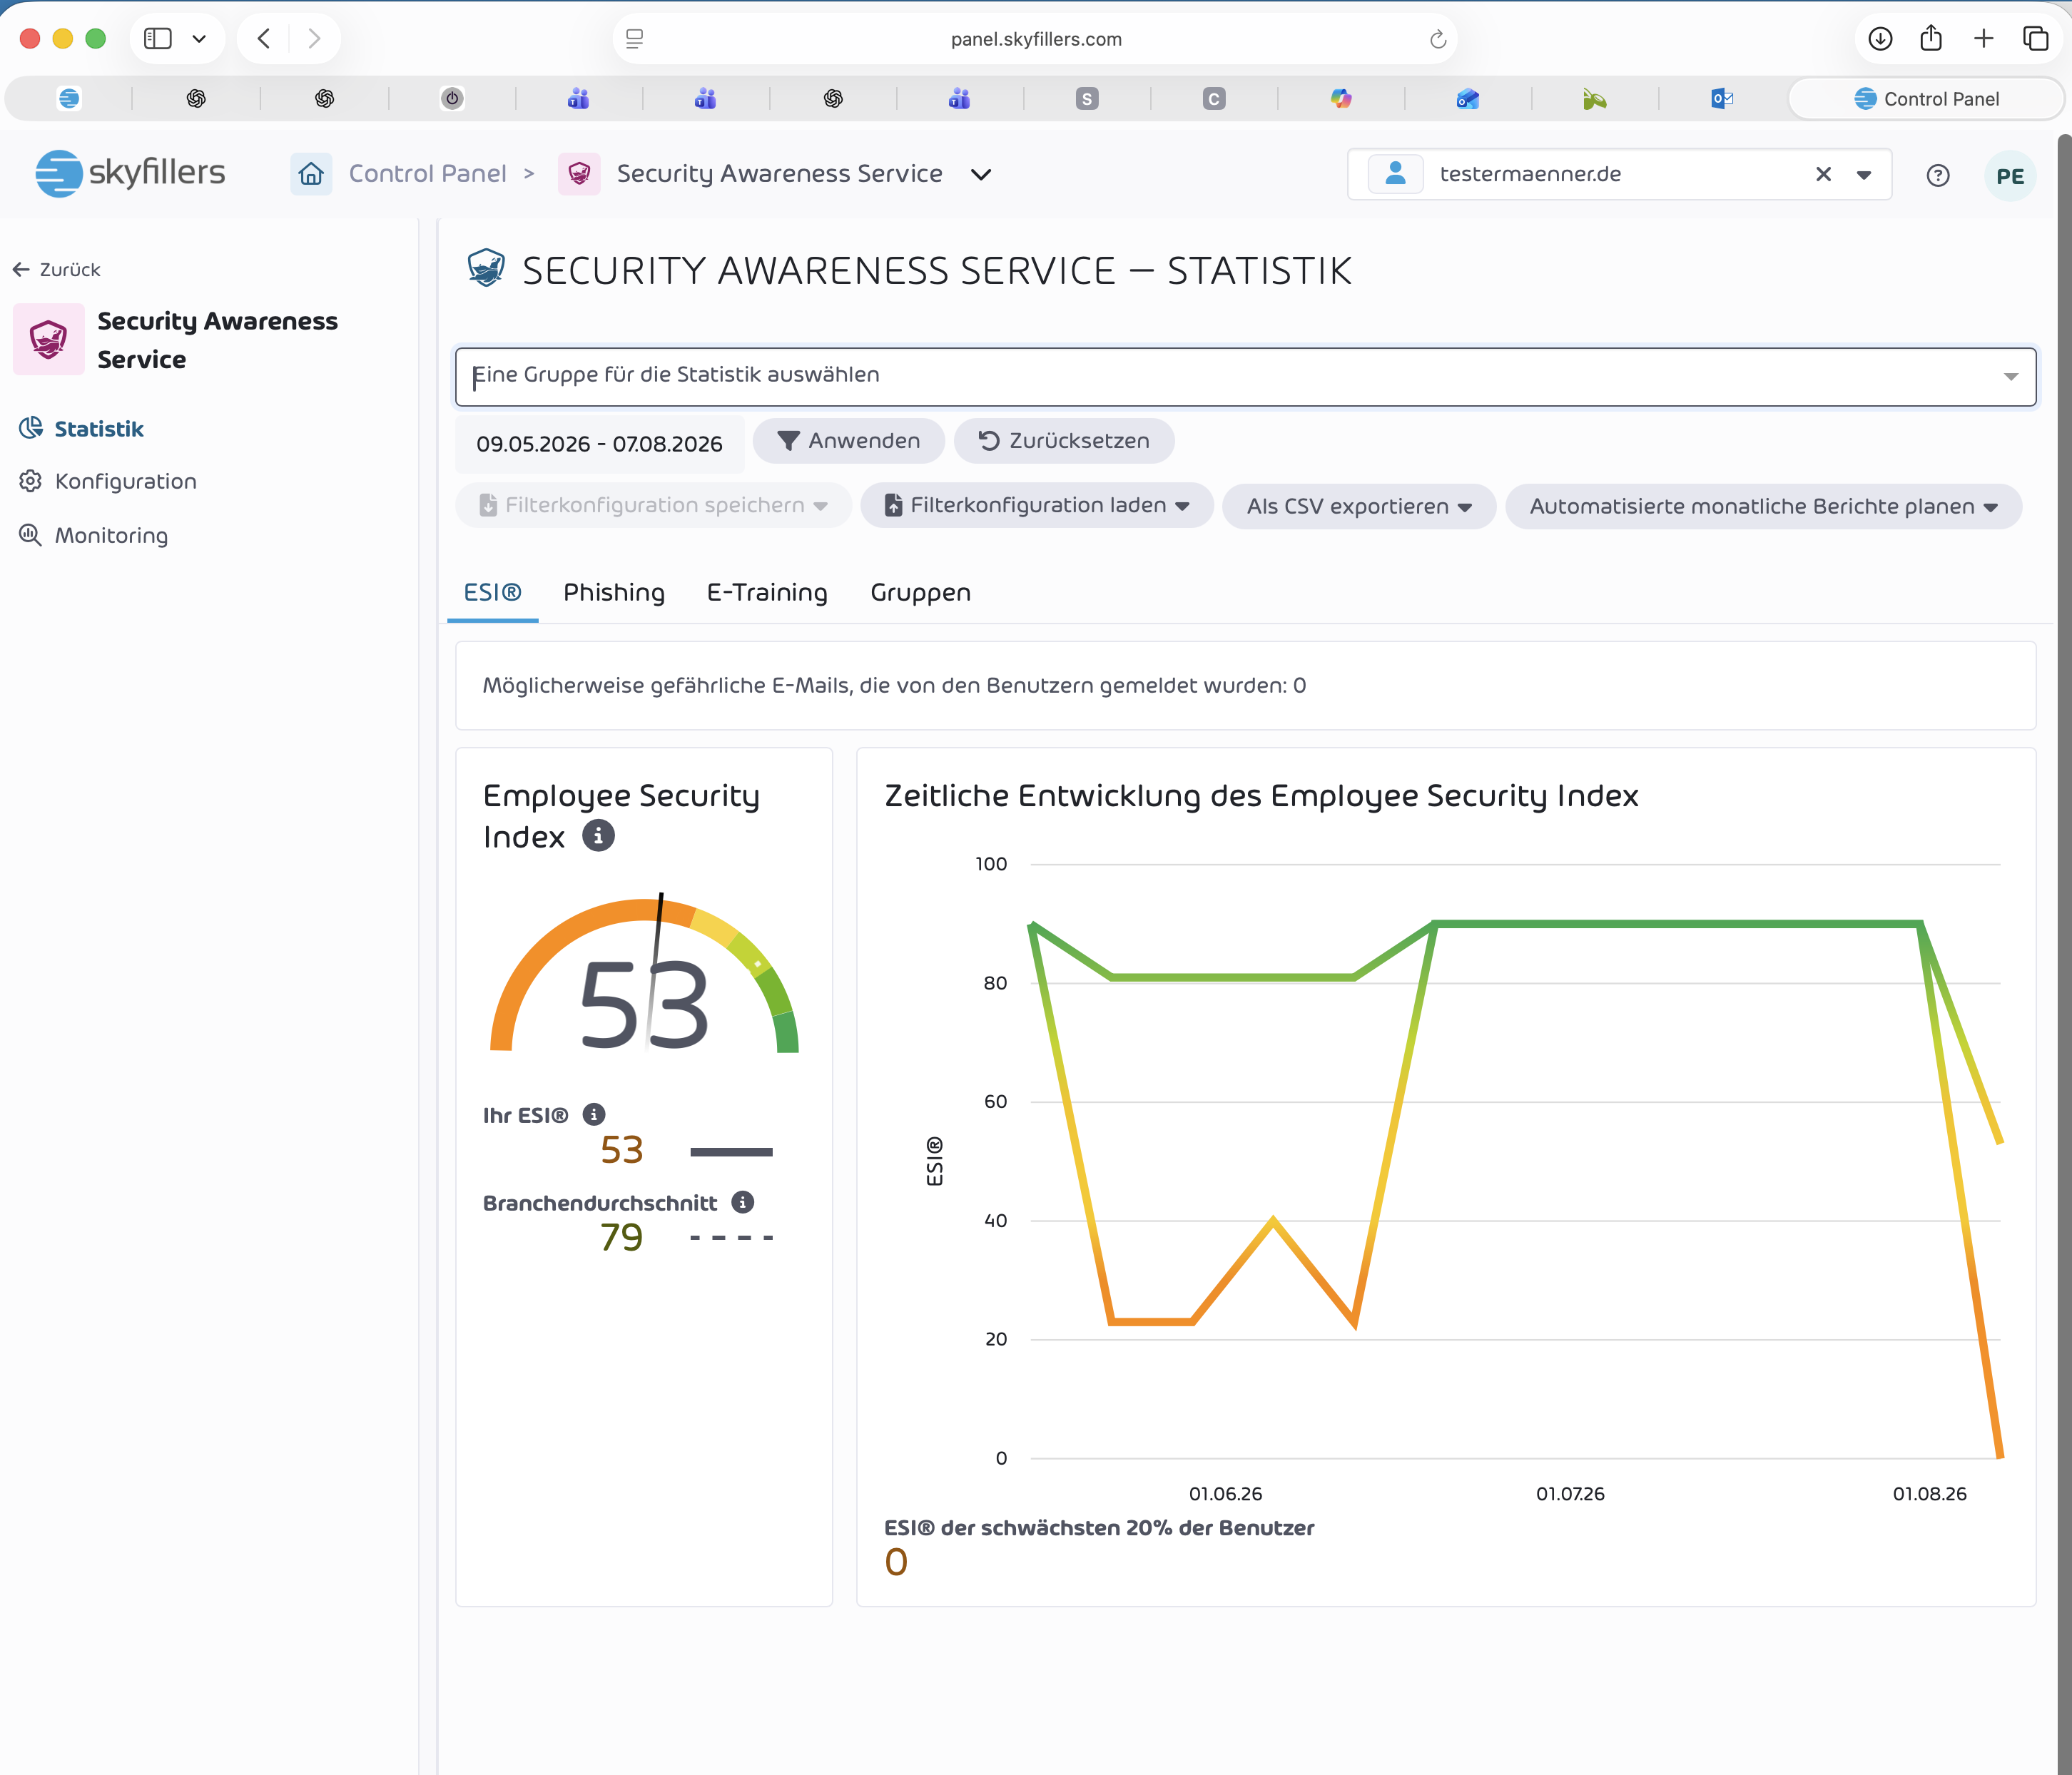2072x1775 pixels.
Task: Click the ESI® der schwächsten 20% label
Action: (1099, 1528)
